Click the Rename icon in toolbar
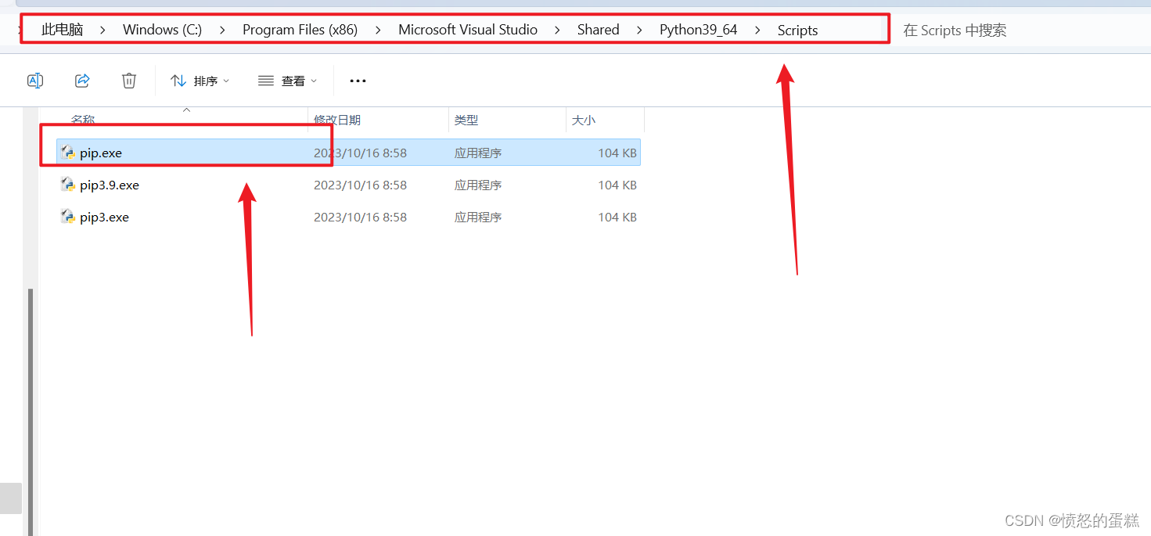Image resolution: width=1151 pixels, height=536 pixels. pyautogui.click(x=35, y=81)
